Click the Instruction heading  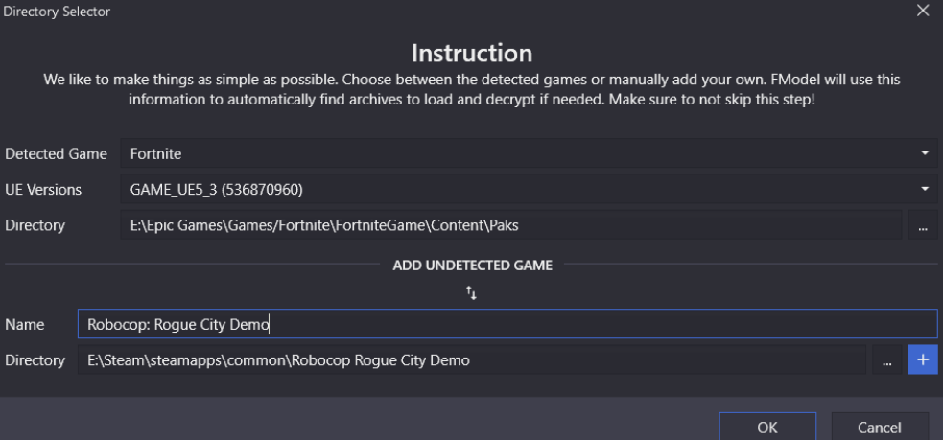(472, 53)
